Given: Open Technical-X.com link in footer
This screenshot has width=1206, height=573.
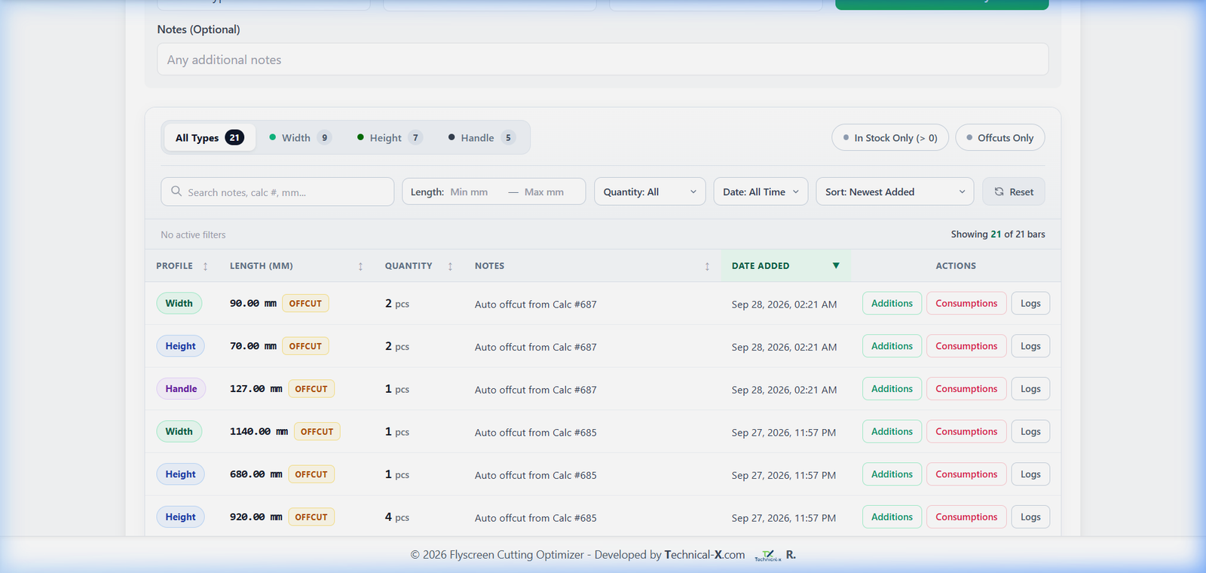Looking at the screenshot, I should 705,555.
